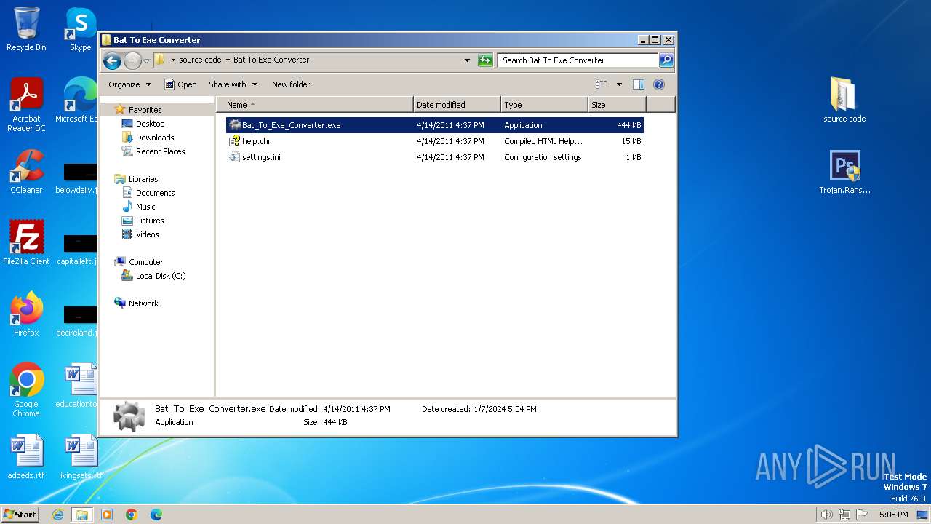Click the Forward navigation arrow

pyautogui.click(x=132, y=60)
